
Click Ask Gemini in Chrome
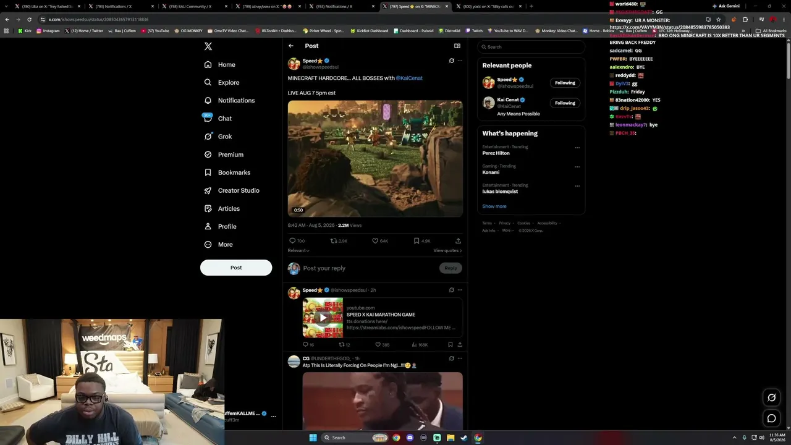coord(725,6)
